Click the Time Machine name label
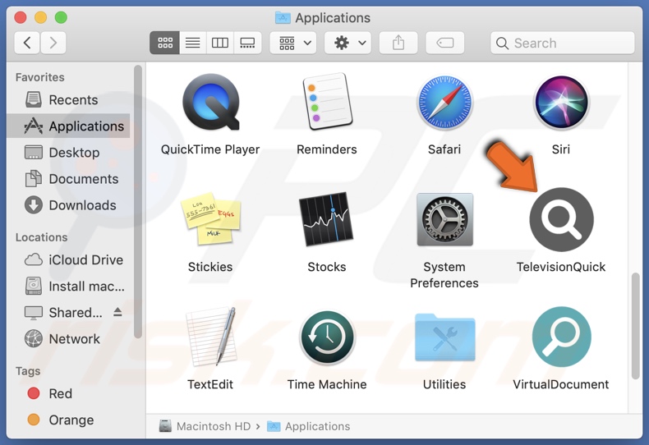The height and width of the screenshot is (445, 649). click(327, 384)
